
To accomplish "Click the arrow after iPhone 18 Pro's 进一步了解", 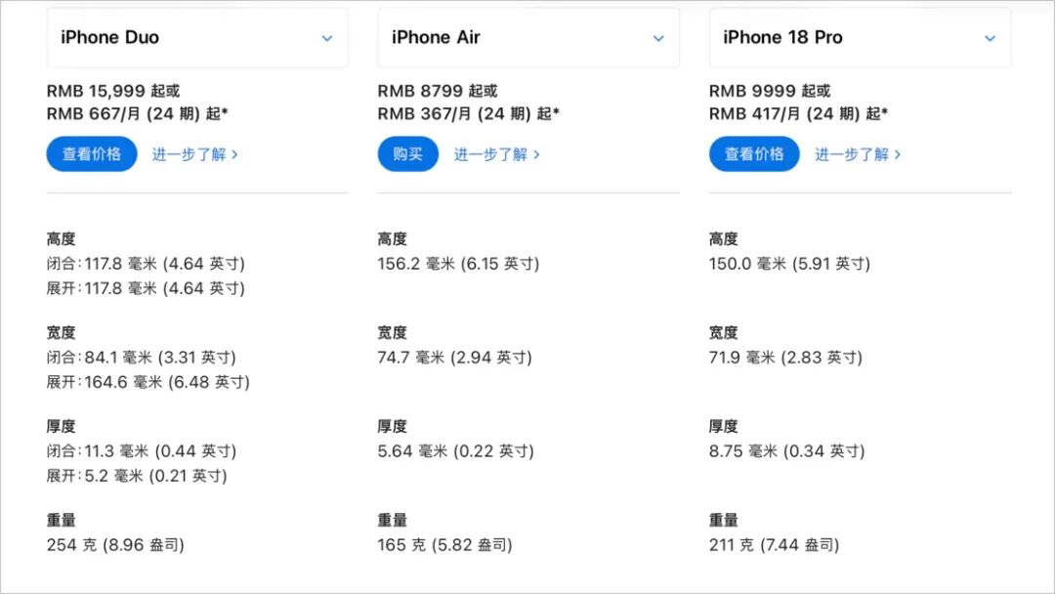I will (898, 154).
